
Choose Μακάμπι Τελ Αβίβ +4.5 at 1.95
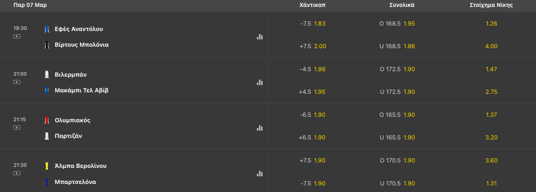313,92
